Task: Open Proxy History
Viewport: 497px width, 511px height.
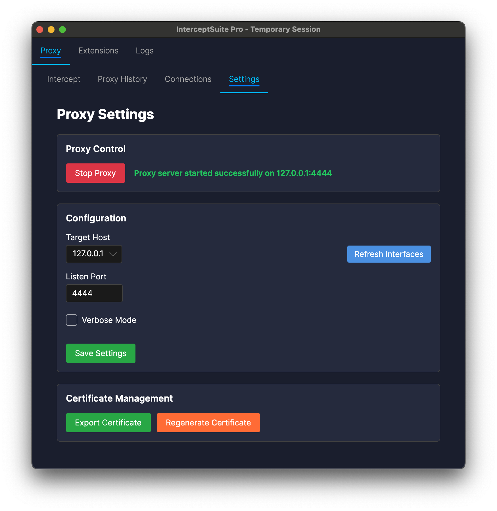Action: pyautogui.click(x=122, y=79)
